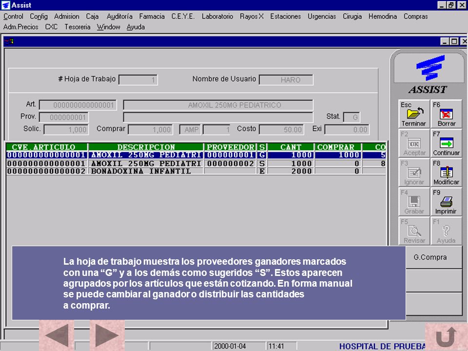Open the Ayuda menu
Viewport: 468px width, 351px height.
[x=136, y=27]
